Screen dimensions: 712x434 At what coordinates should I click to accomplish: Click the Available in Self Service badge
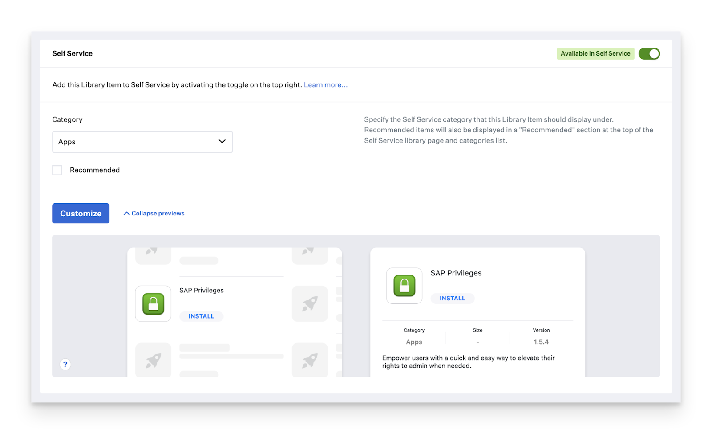coord(595,54)
